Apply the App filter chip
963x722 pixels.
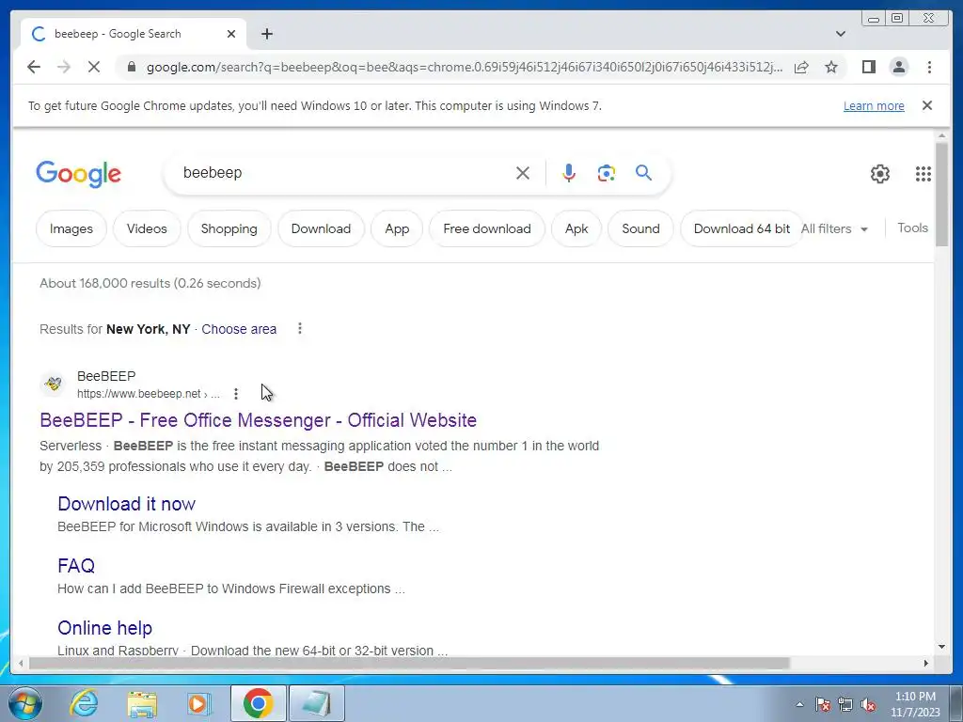397,228
